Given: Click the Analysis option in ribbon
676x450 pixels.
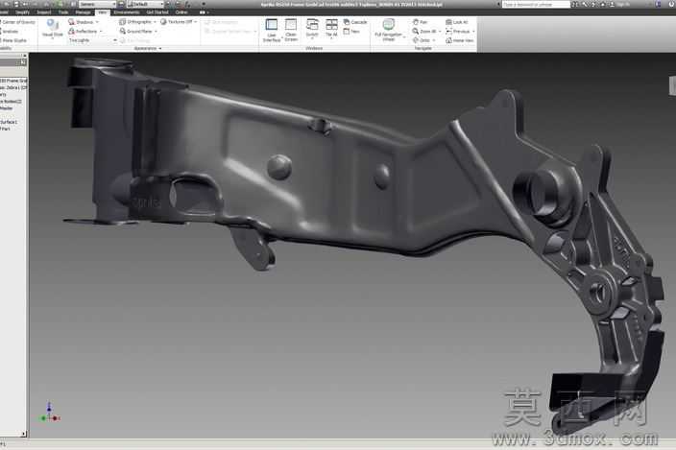Looking at the screenshot, I should coord(10,32).
